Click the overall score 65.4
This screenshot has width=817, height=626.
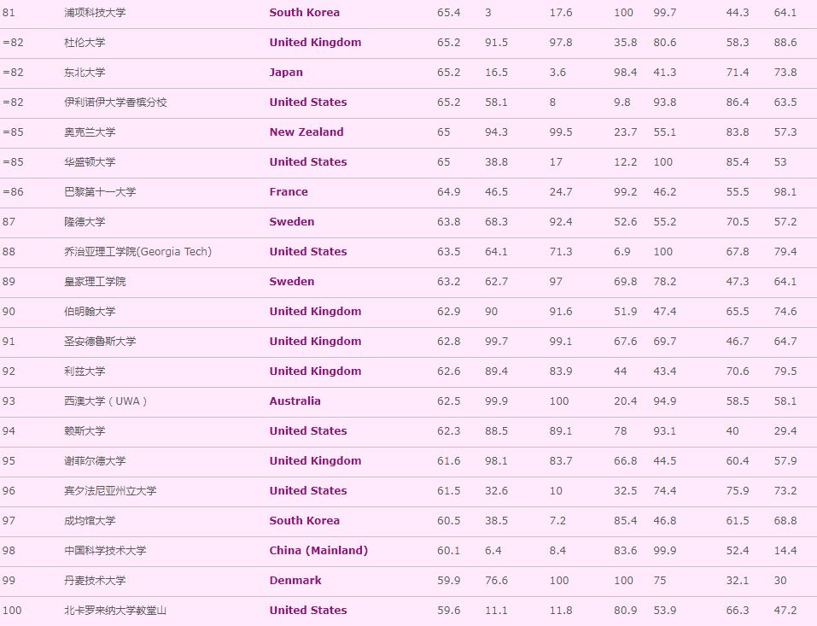pos(448,13)
